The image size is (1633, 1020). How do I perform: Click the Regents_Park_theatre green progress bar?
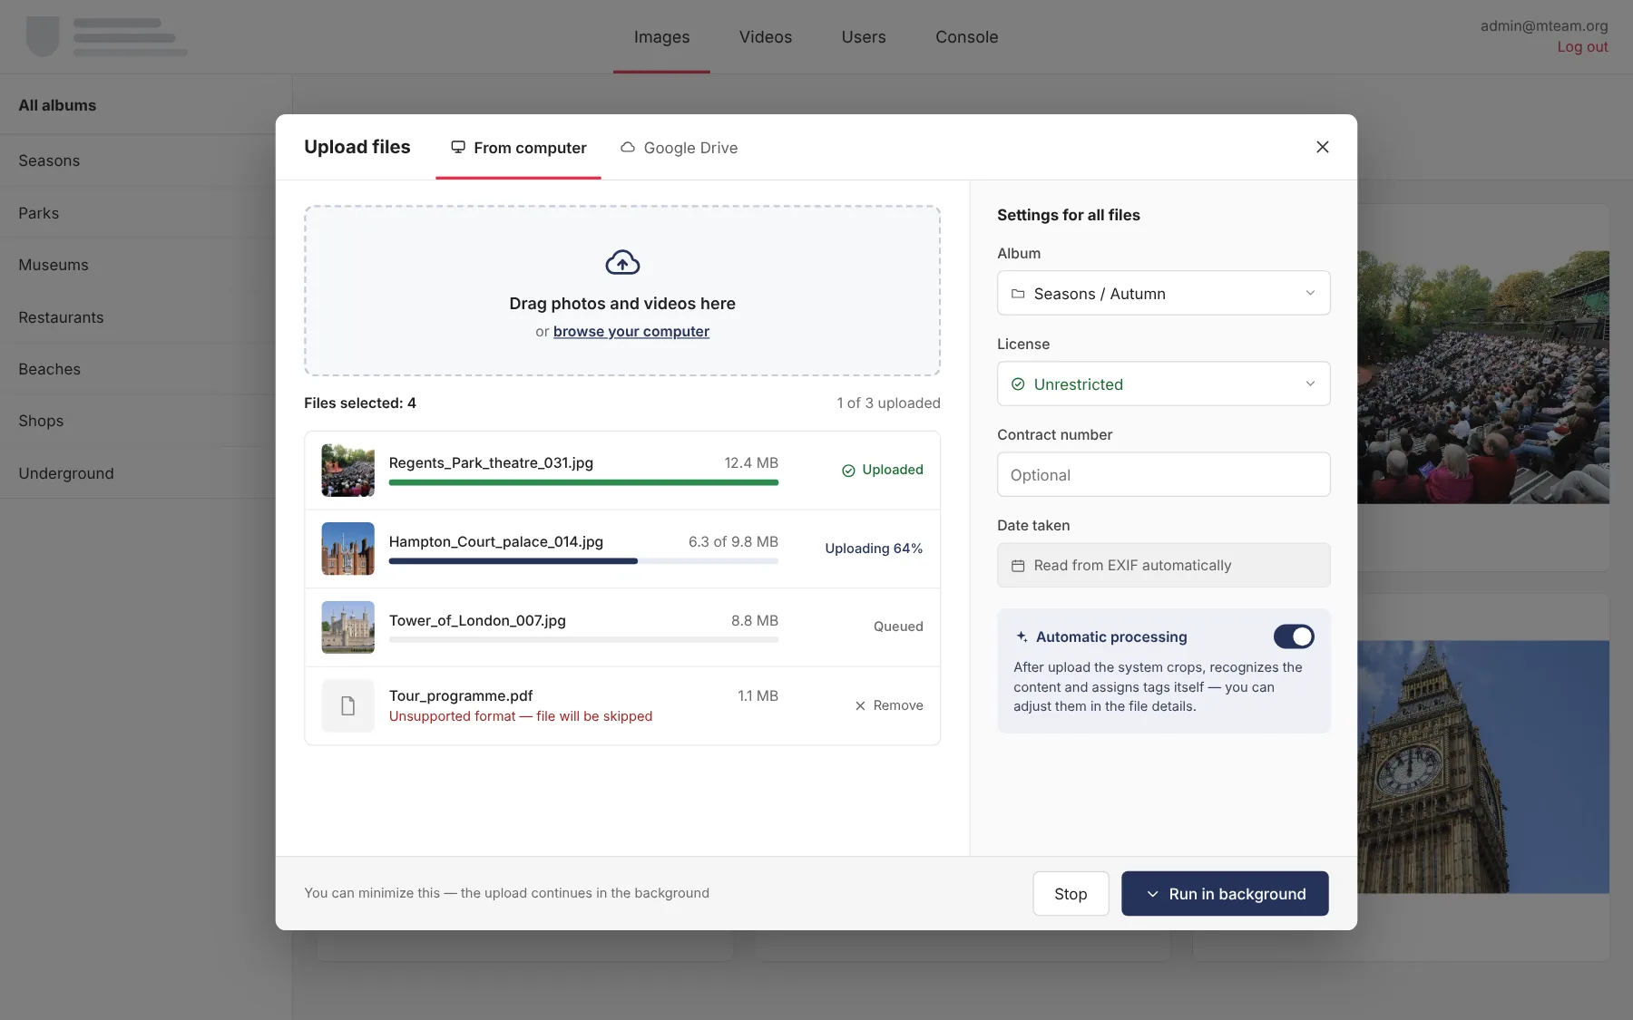point(583,482)
